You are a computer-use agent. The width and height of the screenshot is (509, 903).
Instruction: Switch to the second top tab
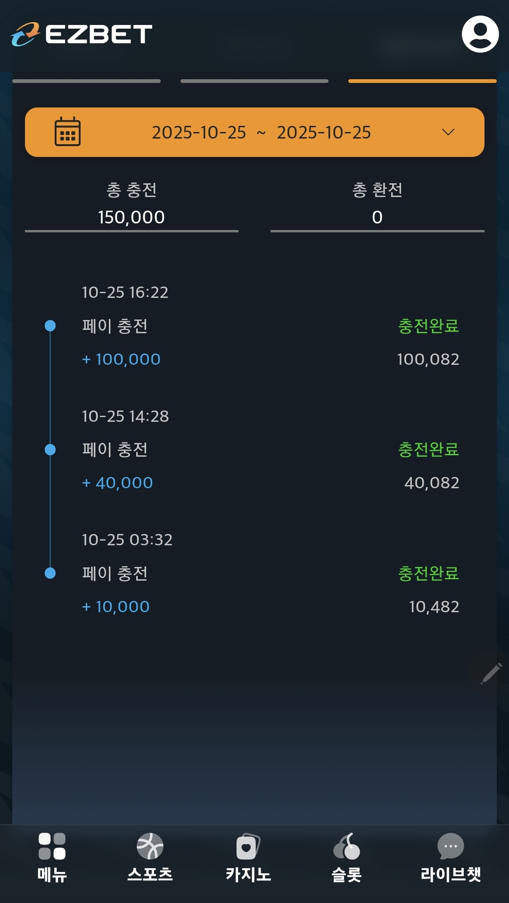[x=254, y=81]
